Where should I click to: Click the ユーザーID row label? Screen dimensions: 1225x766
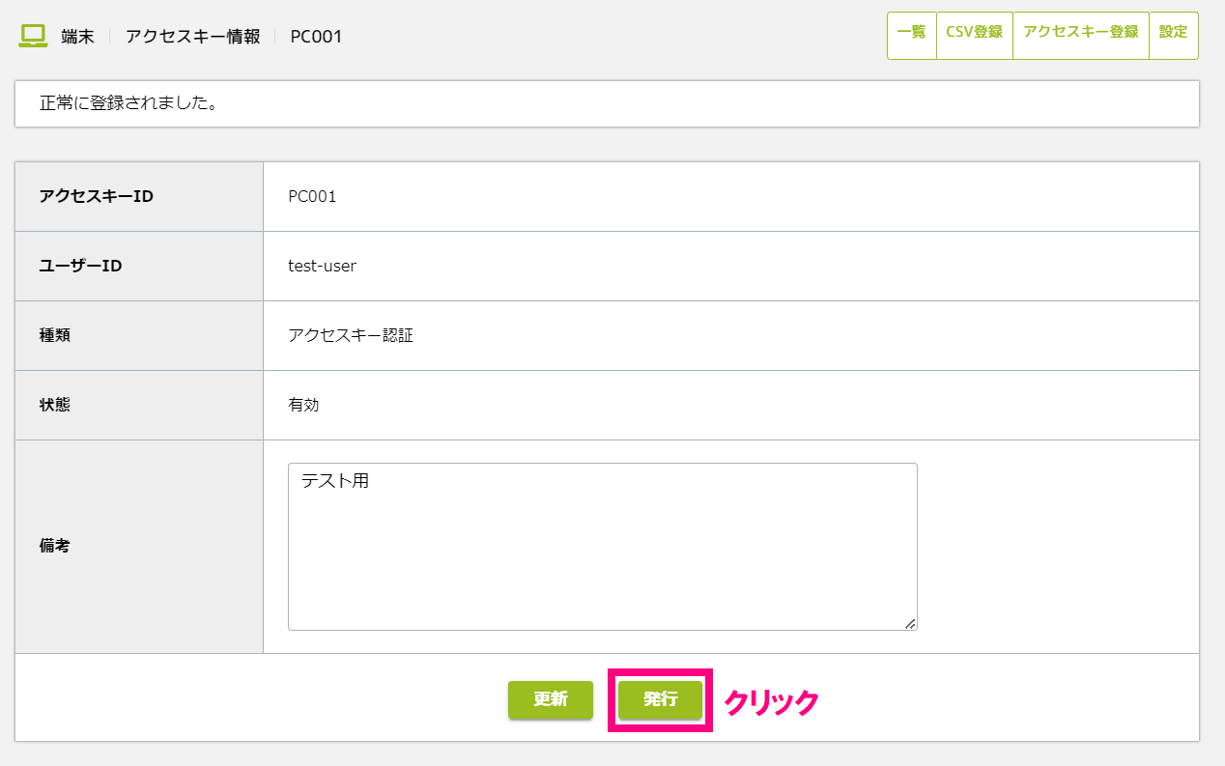tap(80, 266)
